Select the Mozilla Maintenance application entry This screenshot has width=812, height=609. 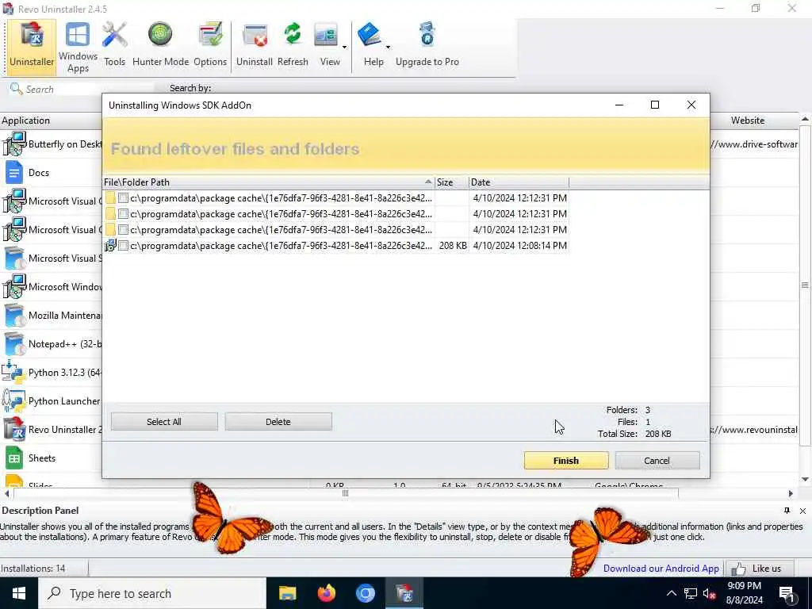point(52,316)
